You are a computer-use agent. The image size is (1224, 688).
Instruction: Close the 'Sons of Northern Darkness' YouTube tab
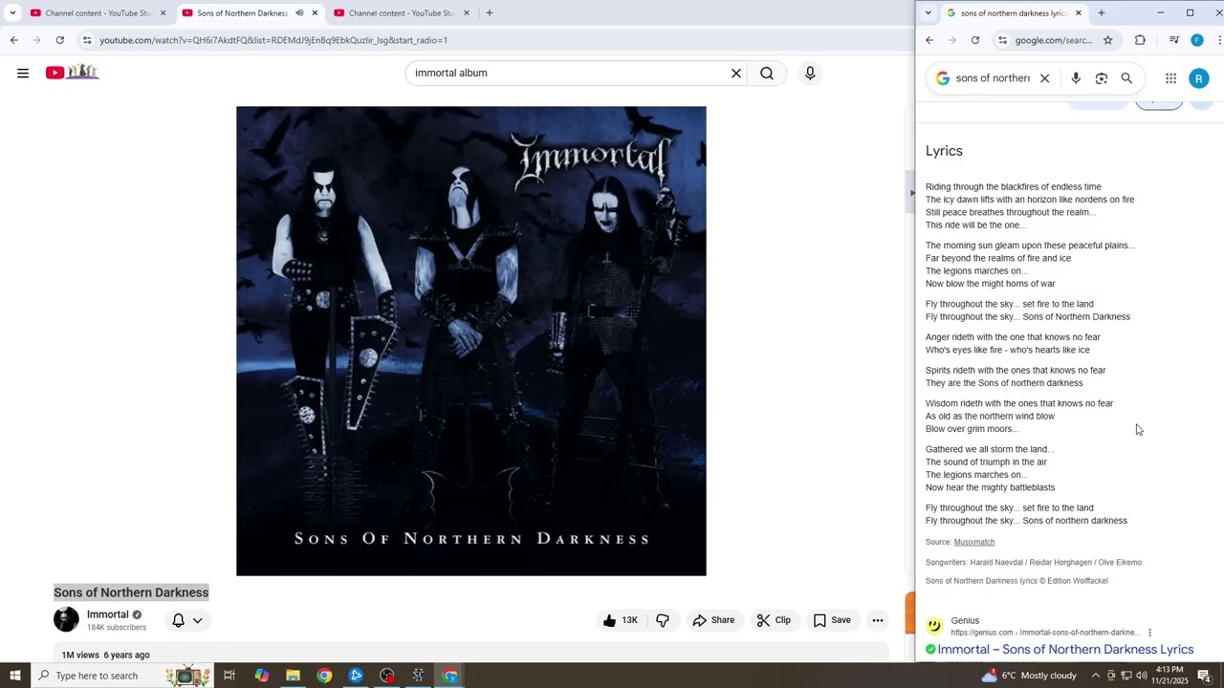coord(315,13)
